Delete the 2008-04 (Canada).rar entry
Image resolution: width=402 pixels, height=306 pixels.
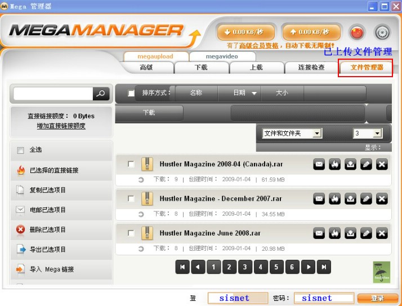[x=382, y=165]
